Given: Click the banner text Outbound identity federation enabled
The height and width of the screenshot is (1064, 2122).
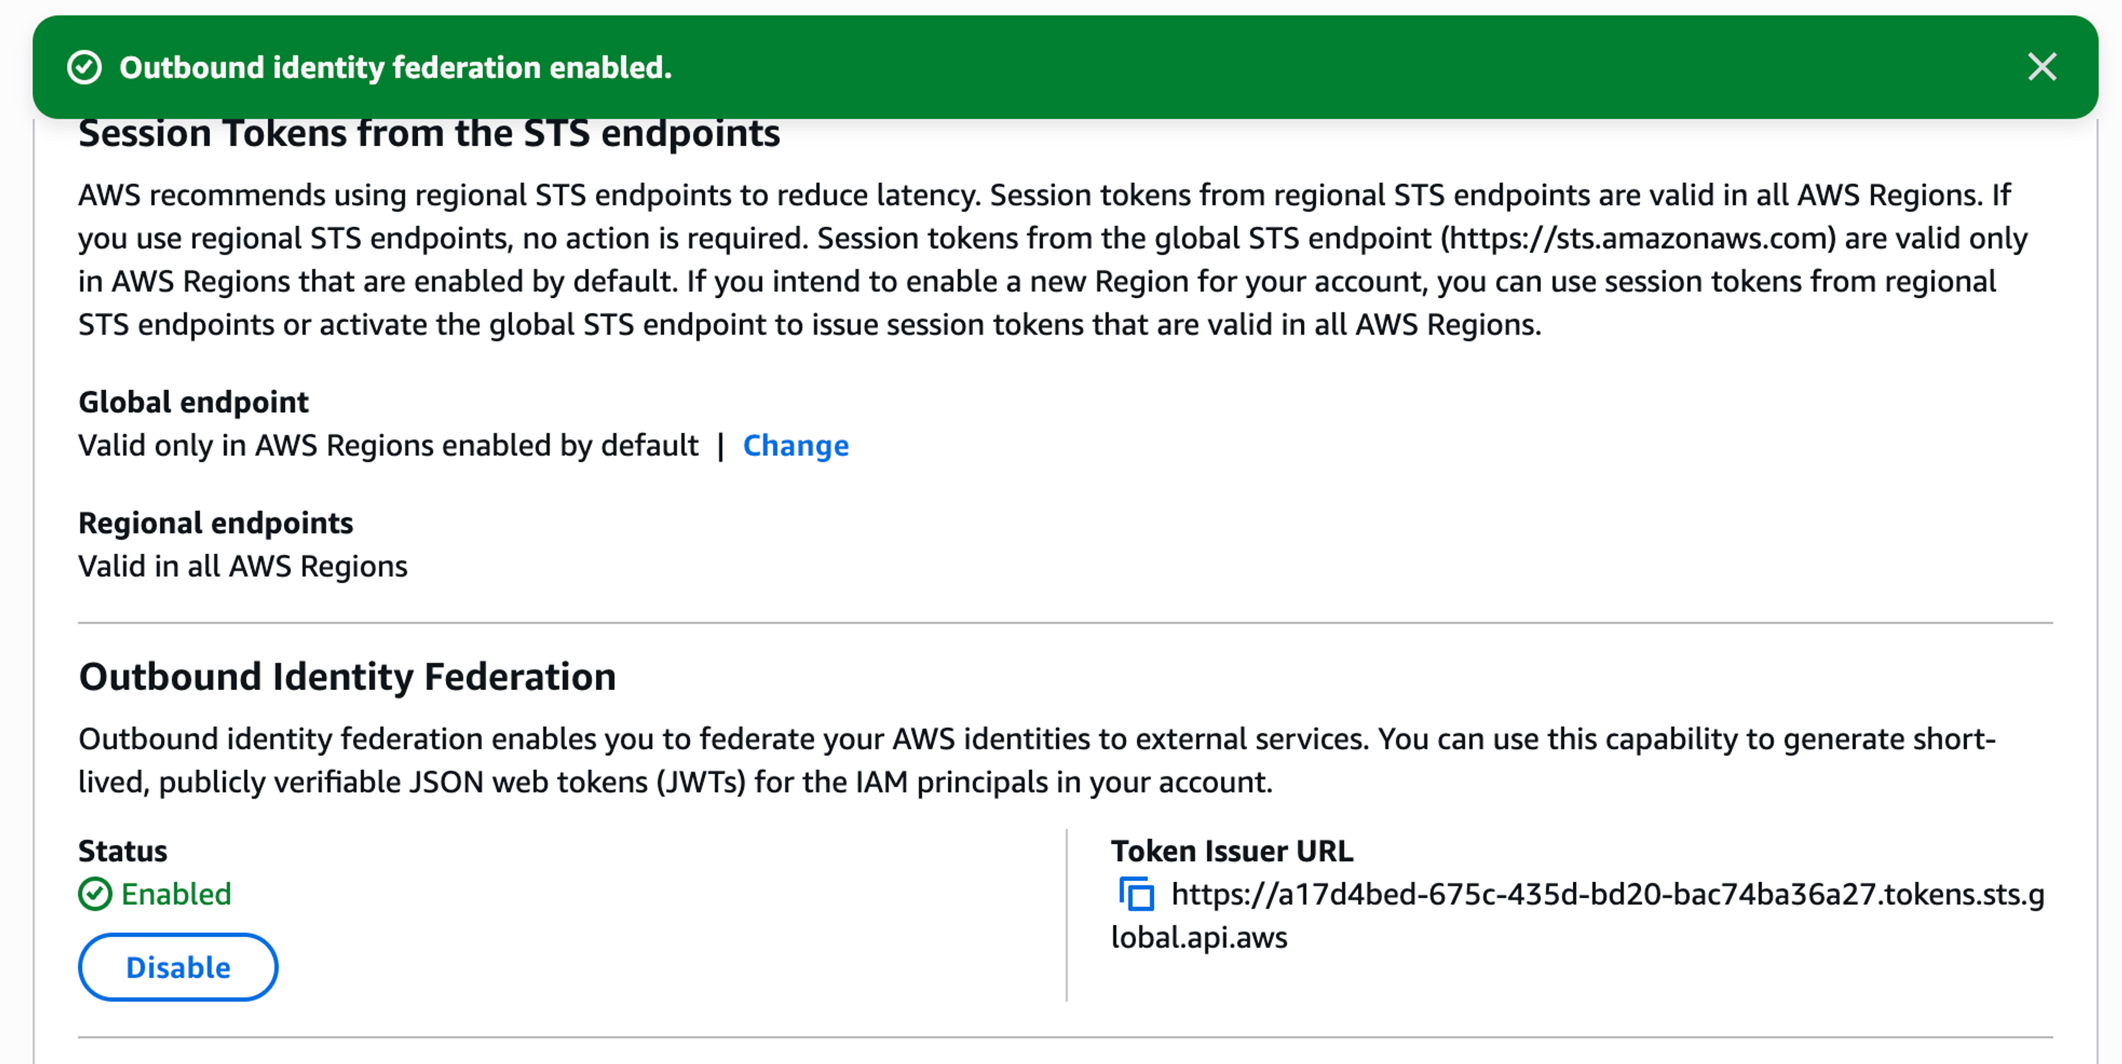Looking at the screenshot, I should [x=396, y=67].
